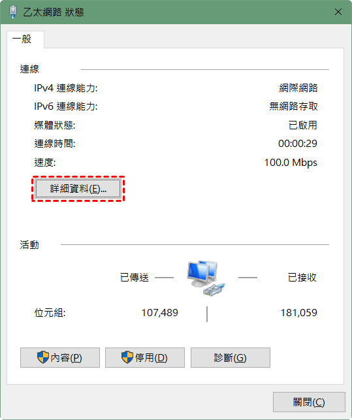Click the Ethernet adapter icon in title bar

point(12,12)
